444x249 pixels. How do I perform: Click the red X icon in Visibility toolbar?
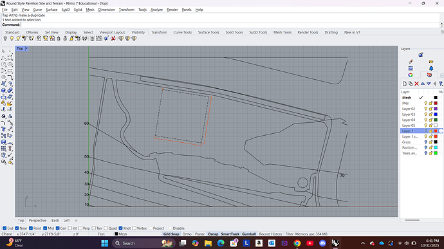pyautogui.click(x=113, y=39)
